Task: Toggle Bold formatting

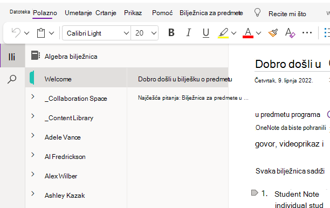Action: (x=171, y=32)
